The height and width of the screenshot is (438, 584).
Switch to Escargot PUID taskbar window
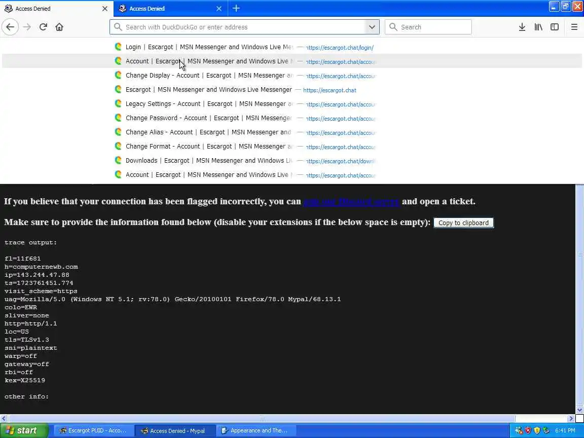coord(93,430)
